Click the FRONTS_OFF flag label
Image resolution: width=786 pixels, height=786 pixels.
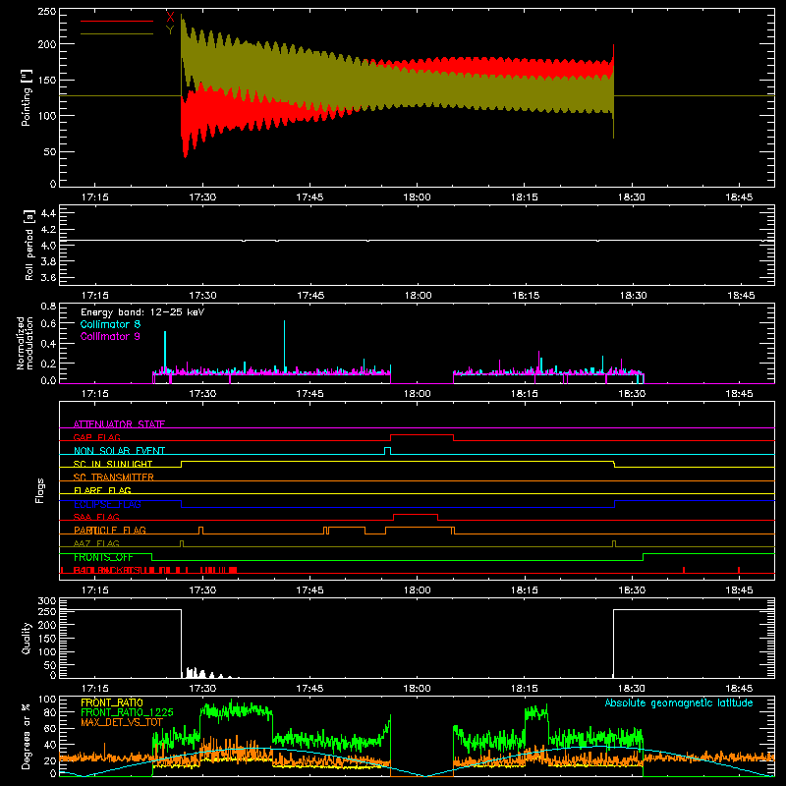(x=103, y=557)
